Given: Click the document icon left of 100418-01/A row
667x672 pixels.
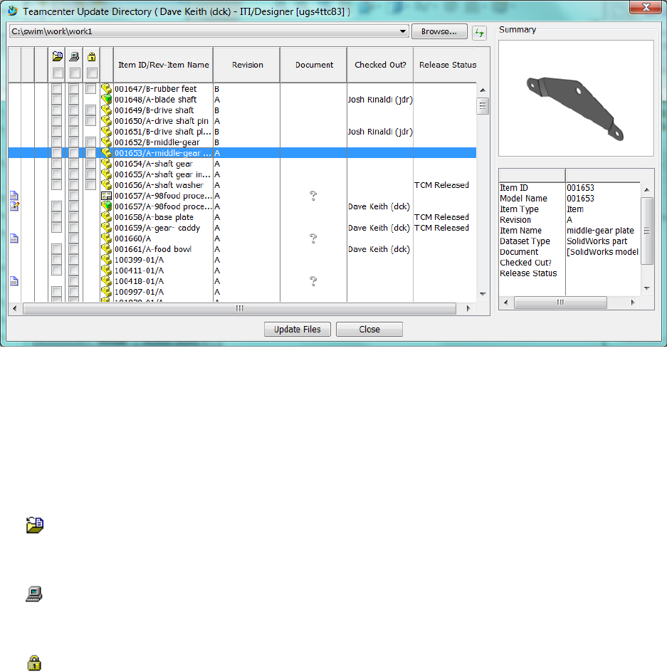Looking at the screenshot, I should tap(14, 281).
